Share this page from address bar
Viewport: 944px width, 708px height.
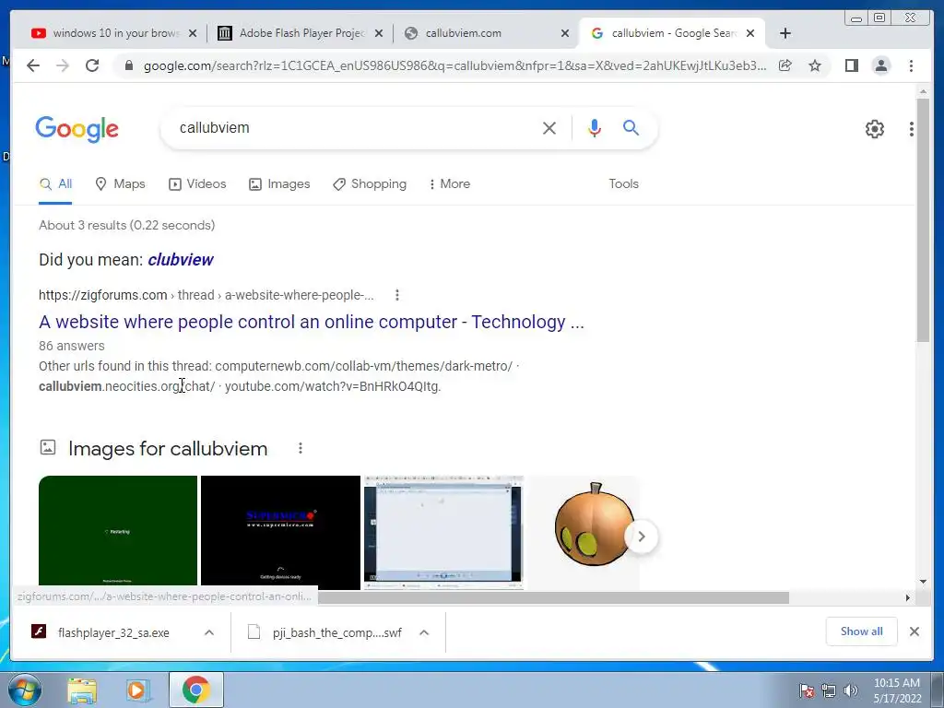point(785,65)
